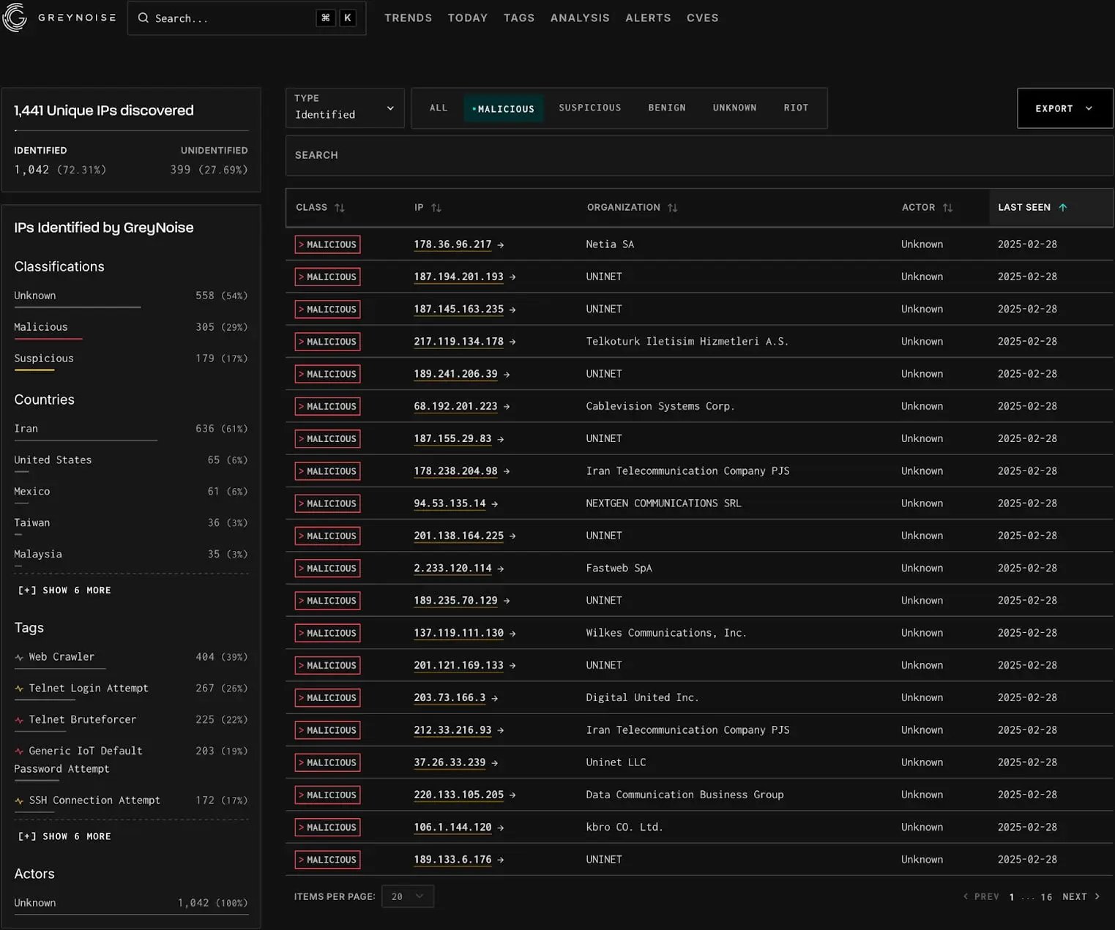Click Telnet Login Attempt tag icon
1115x930 pixels.
click(x=19, y=689)
